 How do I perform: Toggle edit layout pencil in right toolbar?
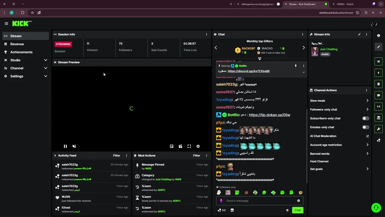click(x=378, y=47)
